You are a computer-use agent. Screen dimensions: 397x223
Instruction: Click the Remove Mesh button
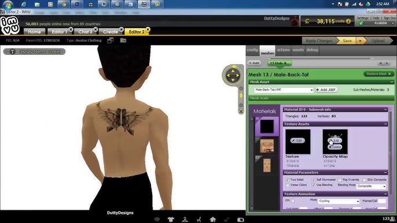point(378,74)
